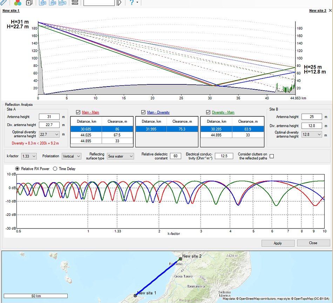
Task: Click the Main - Diversity link
Action: 158,112
